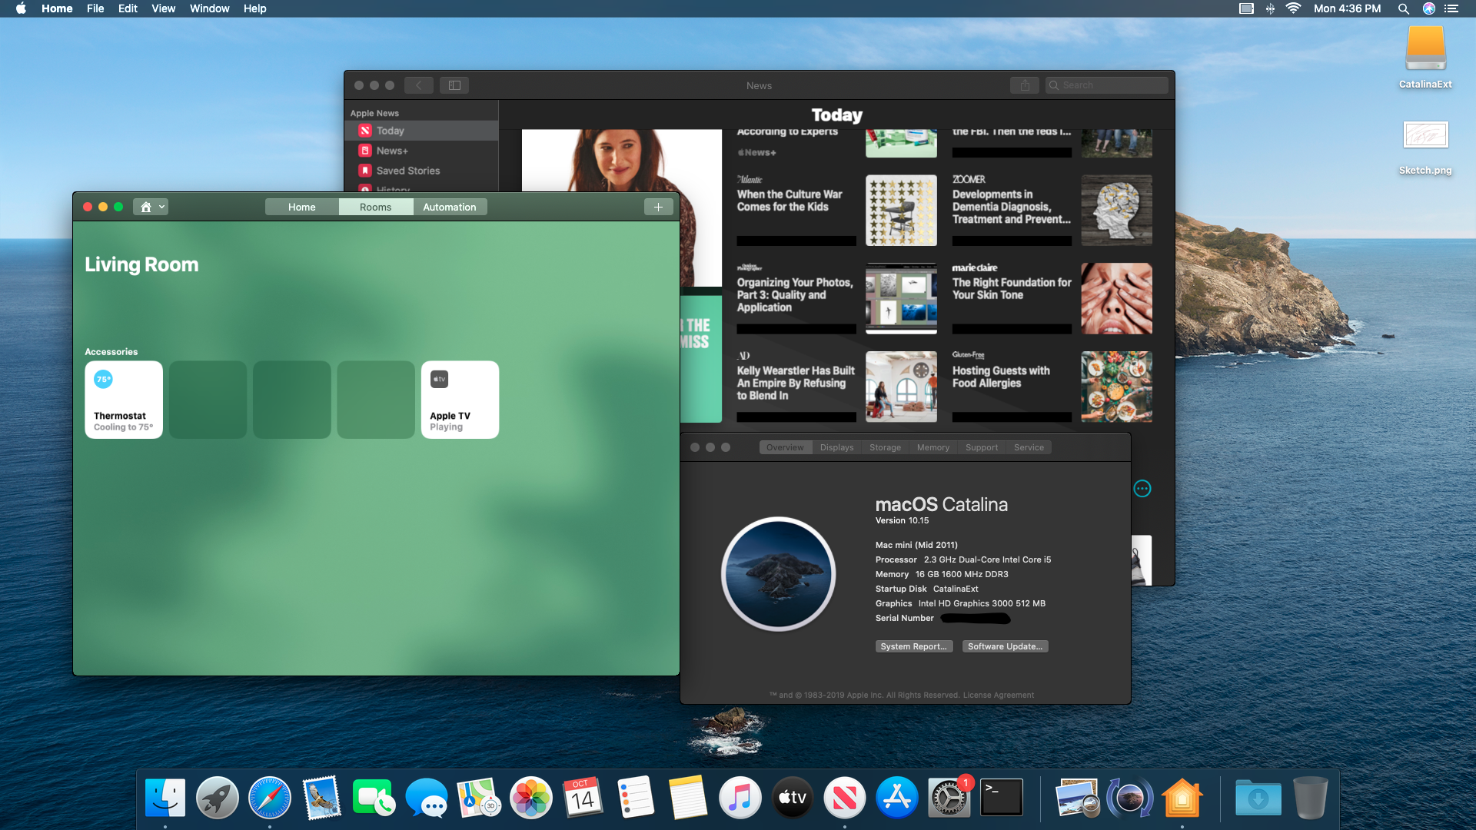
Task: Click the News share icon
Action: 1024,85
